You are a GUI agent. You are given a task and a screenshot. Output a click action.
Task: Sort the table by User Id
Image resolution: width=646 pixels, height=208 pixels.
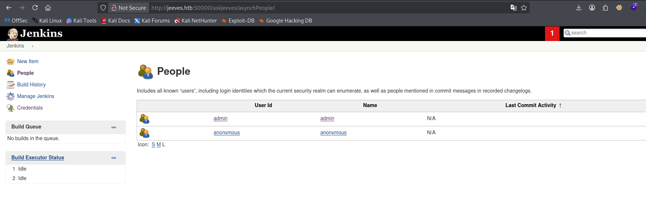coord(263,105)
